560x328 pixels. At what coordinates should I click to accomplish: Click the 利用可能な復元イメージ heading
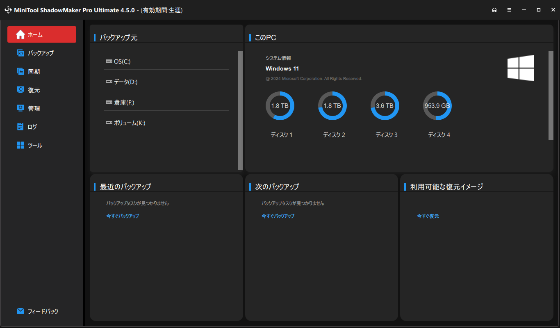(x=447, y=187)
